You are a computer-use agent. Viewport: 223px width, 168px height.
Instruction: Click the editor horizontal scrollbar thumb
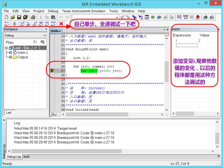click(97, 114)
